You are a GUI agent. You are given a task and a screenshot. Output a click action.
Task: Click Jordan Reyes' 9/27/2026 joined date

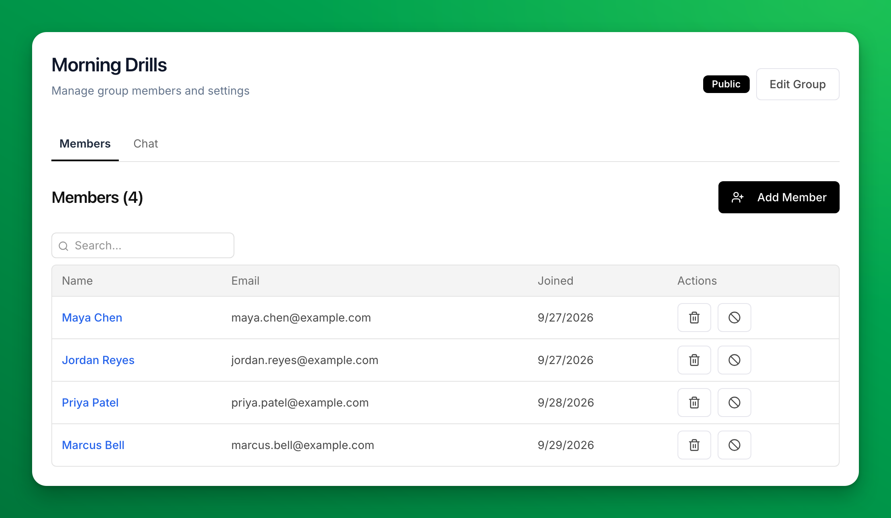tap(566, 360)
